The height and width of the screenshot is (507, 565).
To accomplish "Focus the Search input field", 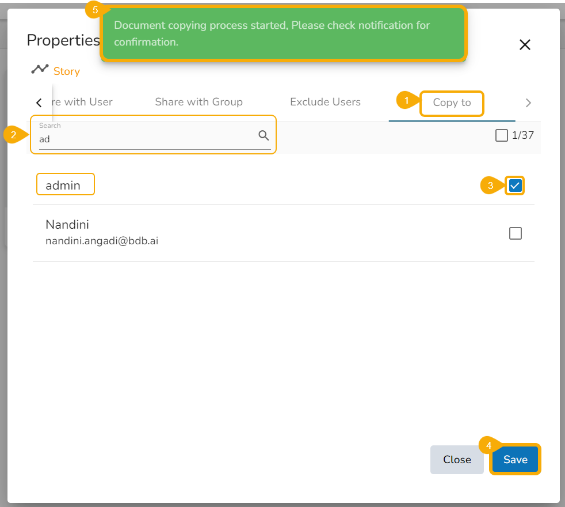I will click(144, 139).
